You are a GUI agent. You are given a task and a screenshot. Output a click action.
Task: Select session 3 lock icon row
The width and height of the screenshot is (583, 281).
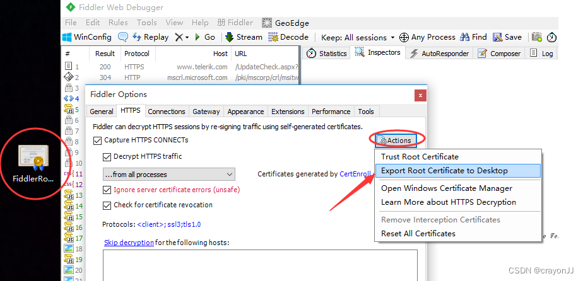(x=73, y=88)
